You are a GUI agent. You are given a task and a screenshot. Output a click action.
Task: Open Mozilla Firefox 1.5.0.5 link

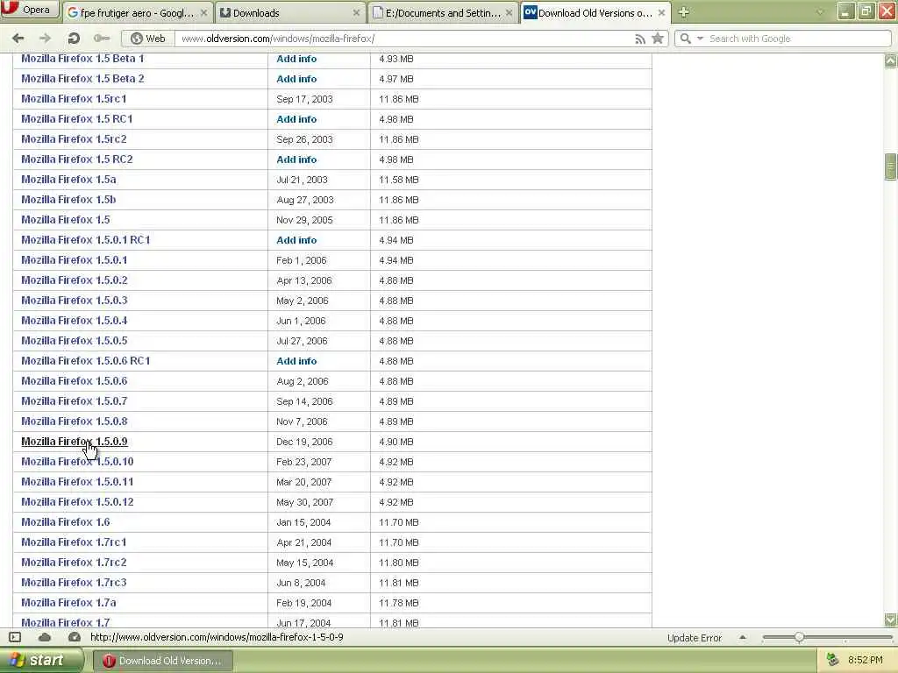tap(75, 341)
